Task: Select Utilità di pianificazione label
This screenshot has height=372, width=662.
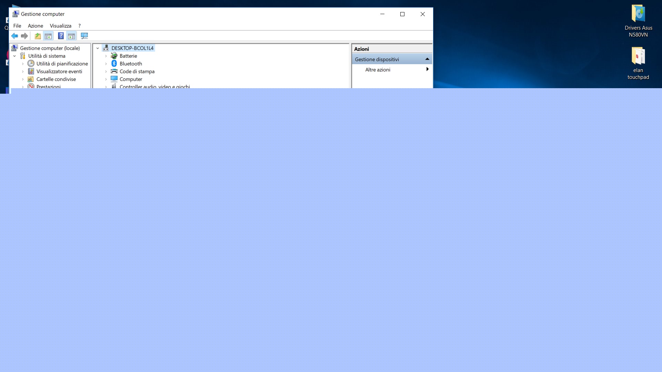Action: point(62,64)
